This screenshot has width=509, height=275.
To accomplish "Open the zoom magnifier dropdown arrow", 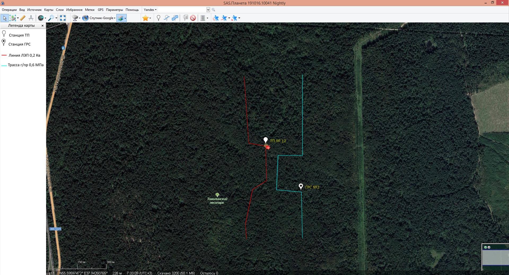I will pos(56,18).
